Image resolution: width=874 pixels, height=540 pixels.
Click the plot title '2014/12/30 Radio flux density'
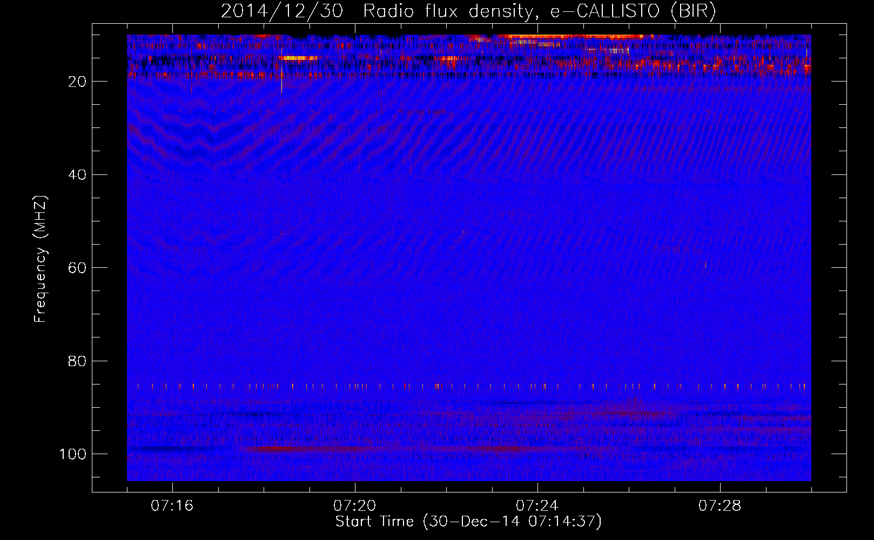pos(468,11)
